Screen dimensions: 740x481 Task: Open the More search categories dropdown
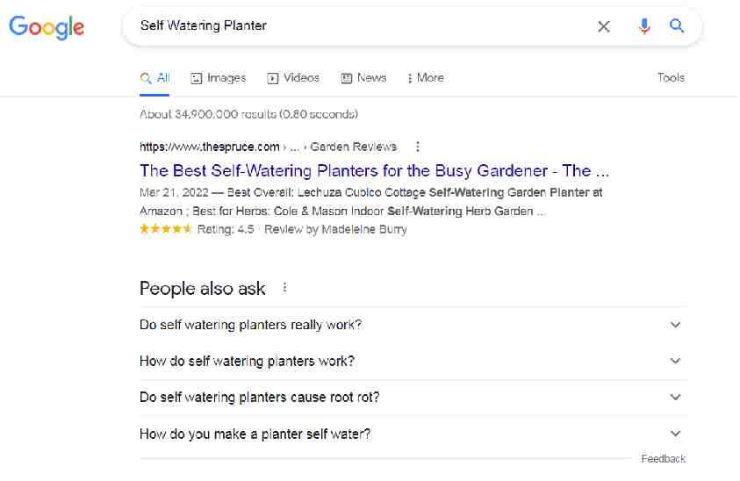(426, 78)
